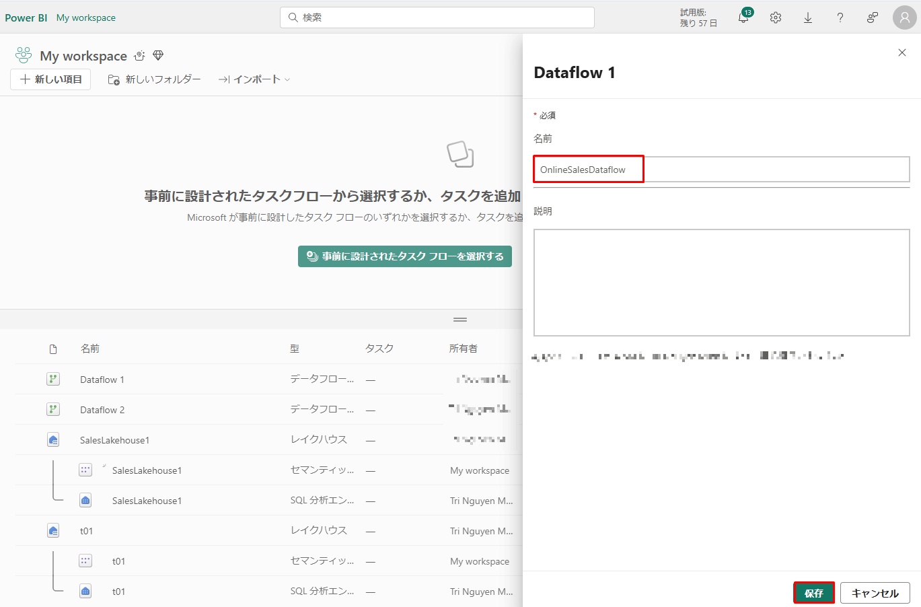Click the 新しい項目 button
Screen dimensions: 921x607
tap(50, 79)
